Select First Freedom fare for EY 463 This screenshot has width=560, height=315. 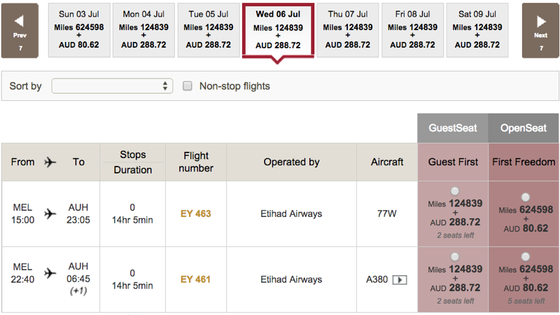coord(526,197)
